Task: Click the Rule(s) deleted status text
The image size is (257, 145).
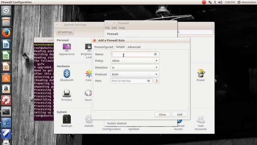Action: [x=117, y=123]
